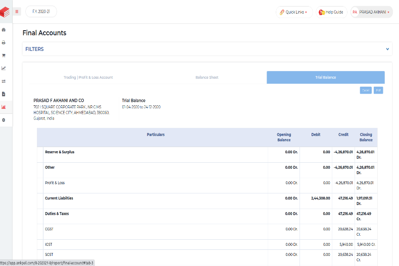The image size is (399, 266).
Task: Open the Help Guide button
Action: tap(331, 12)
